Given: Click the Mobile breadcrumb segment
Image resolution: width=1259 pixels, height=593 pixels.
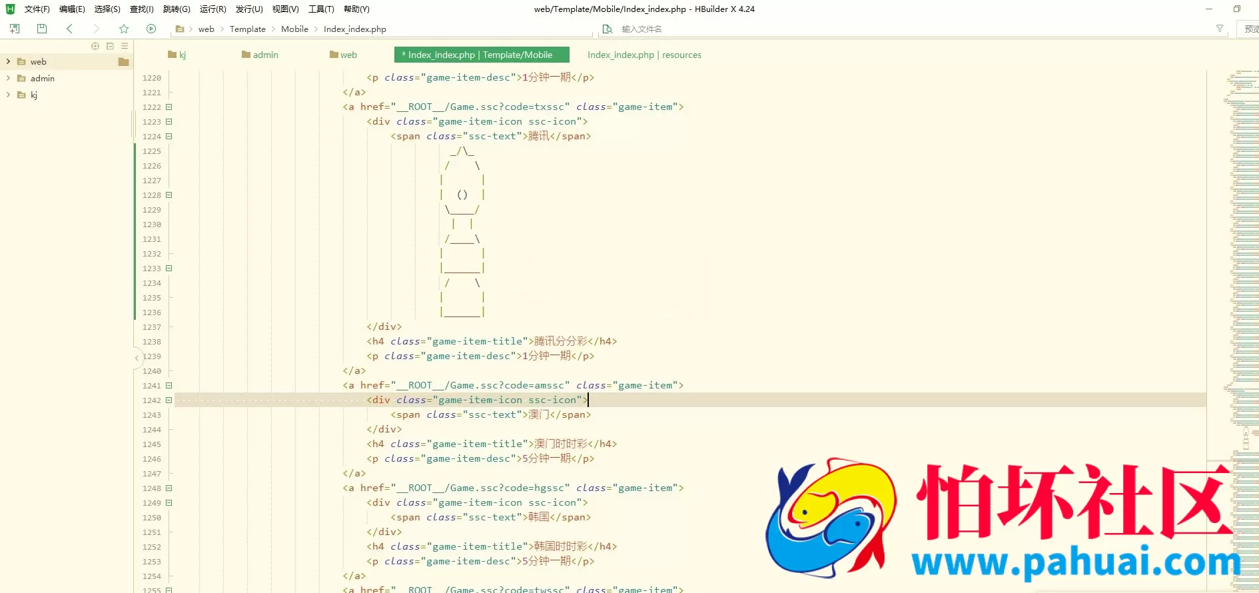Looking at the screenshot, I should point(294,29).
